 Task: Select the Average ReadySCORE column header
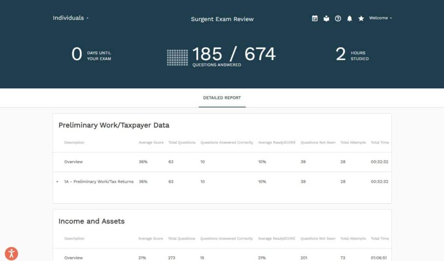click(x=276, y=142)
